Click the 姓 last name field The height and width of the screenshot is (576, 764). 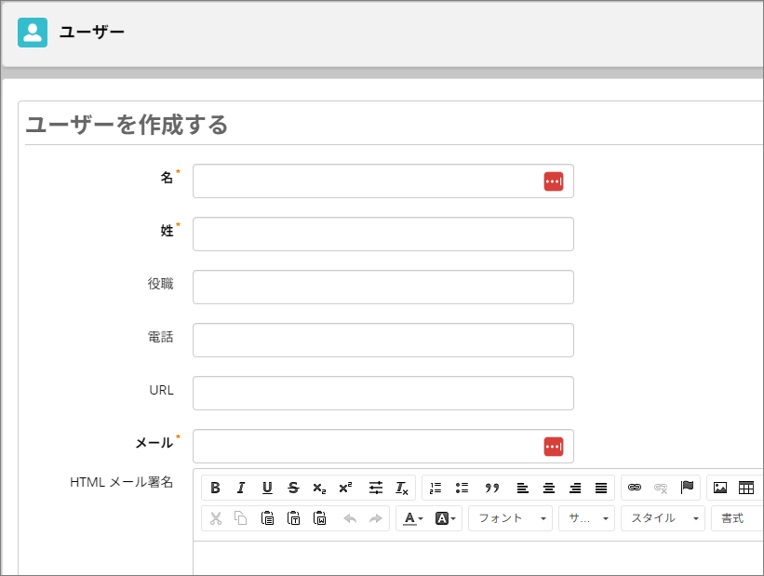(x=382, y=234)
